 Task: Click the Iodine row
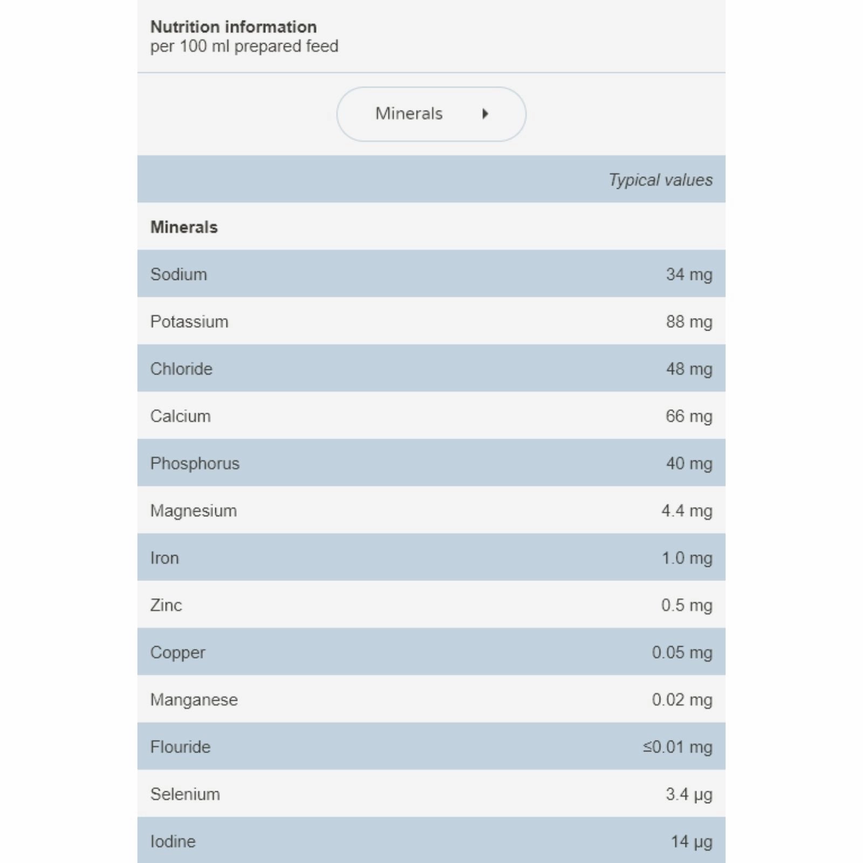click(x=431, y=840)
